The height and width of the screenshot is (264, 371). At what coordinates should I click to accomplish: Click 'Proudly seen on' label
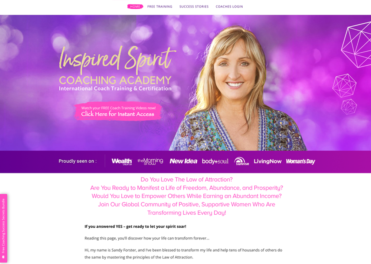click(x=78, y=161)
